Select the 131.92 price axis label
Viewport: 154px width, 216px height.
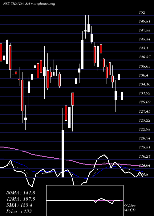tap(145, 93)
